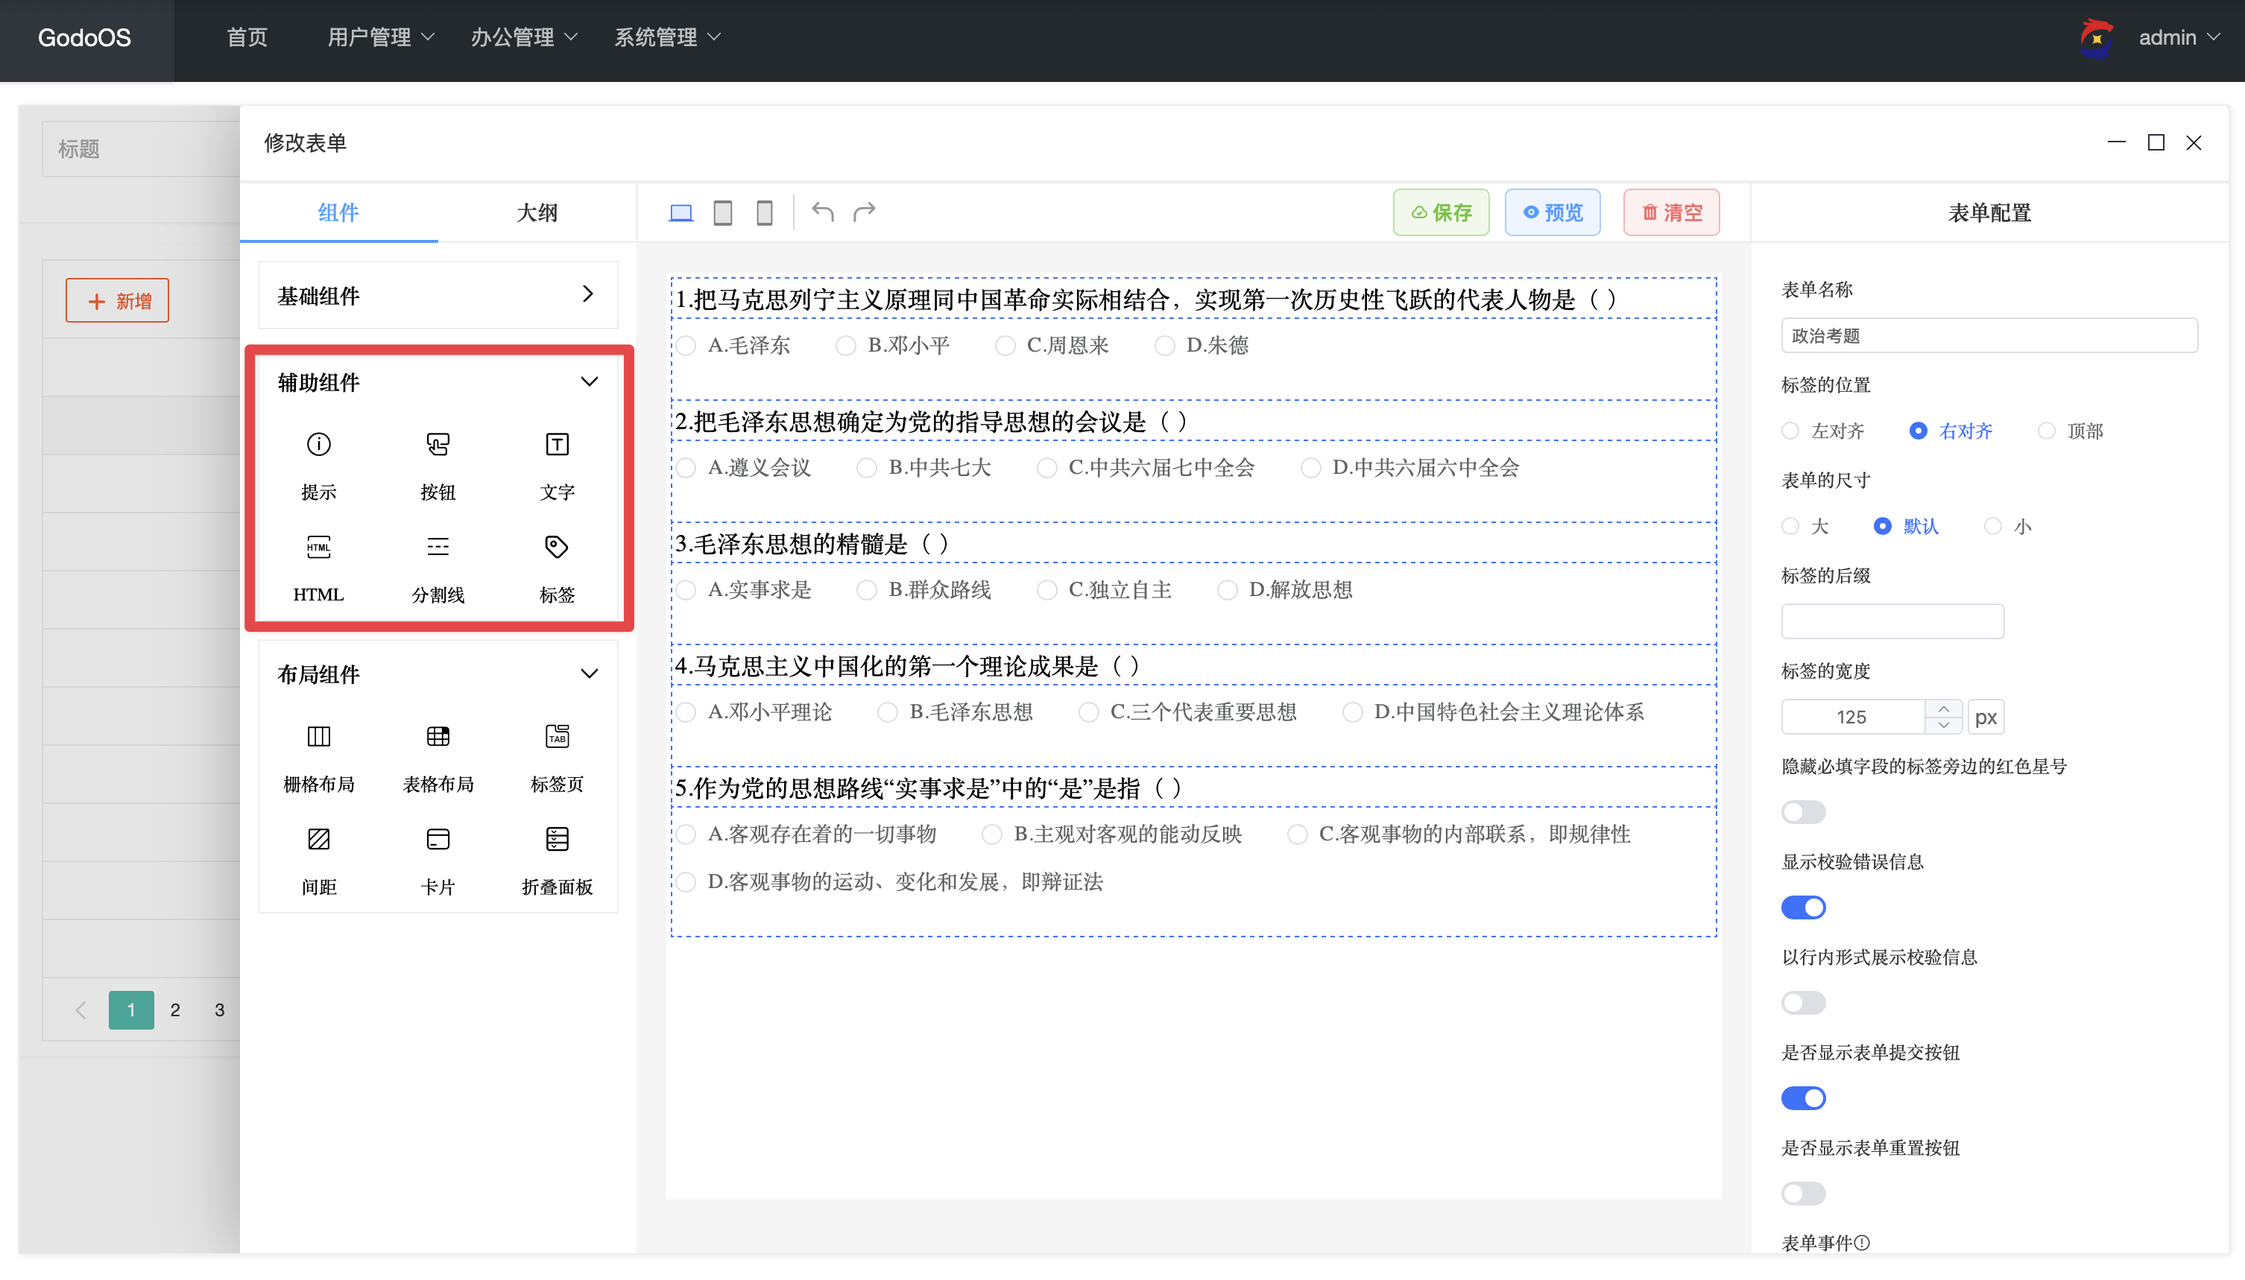Click the redo arrow icon
The image size is (2245, 1280).
coord(865,211)
